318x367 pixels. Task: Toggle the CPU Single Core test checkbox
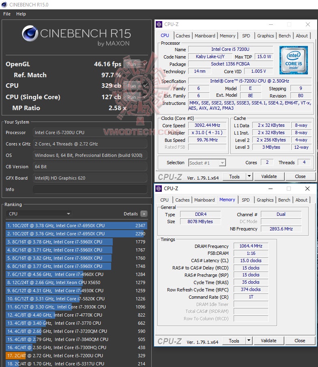[x=145, y=97]
